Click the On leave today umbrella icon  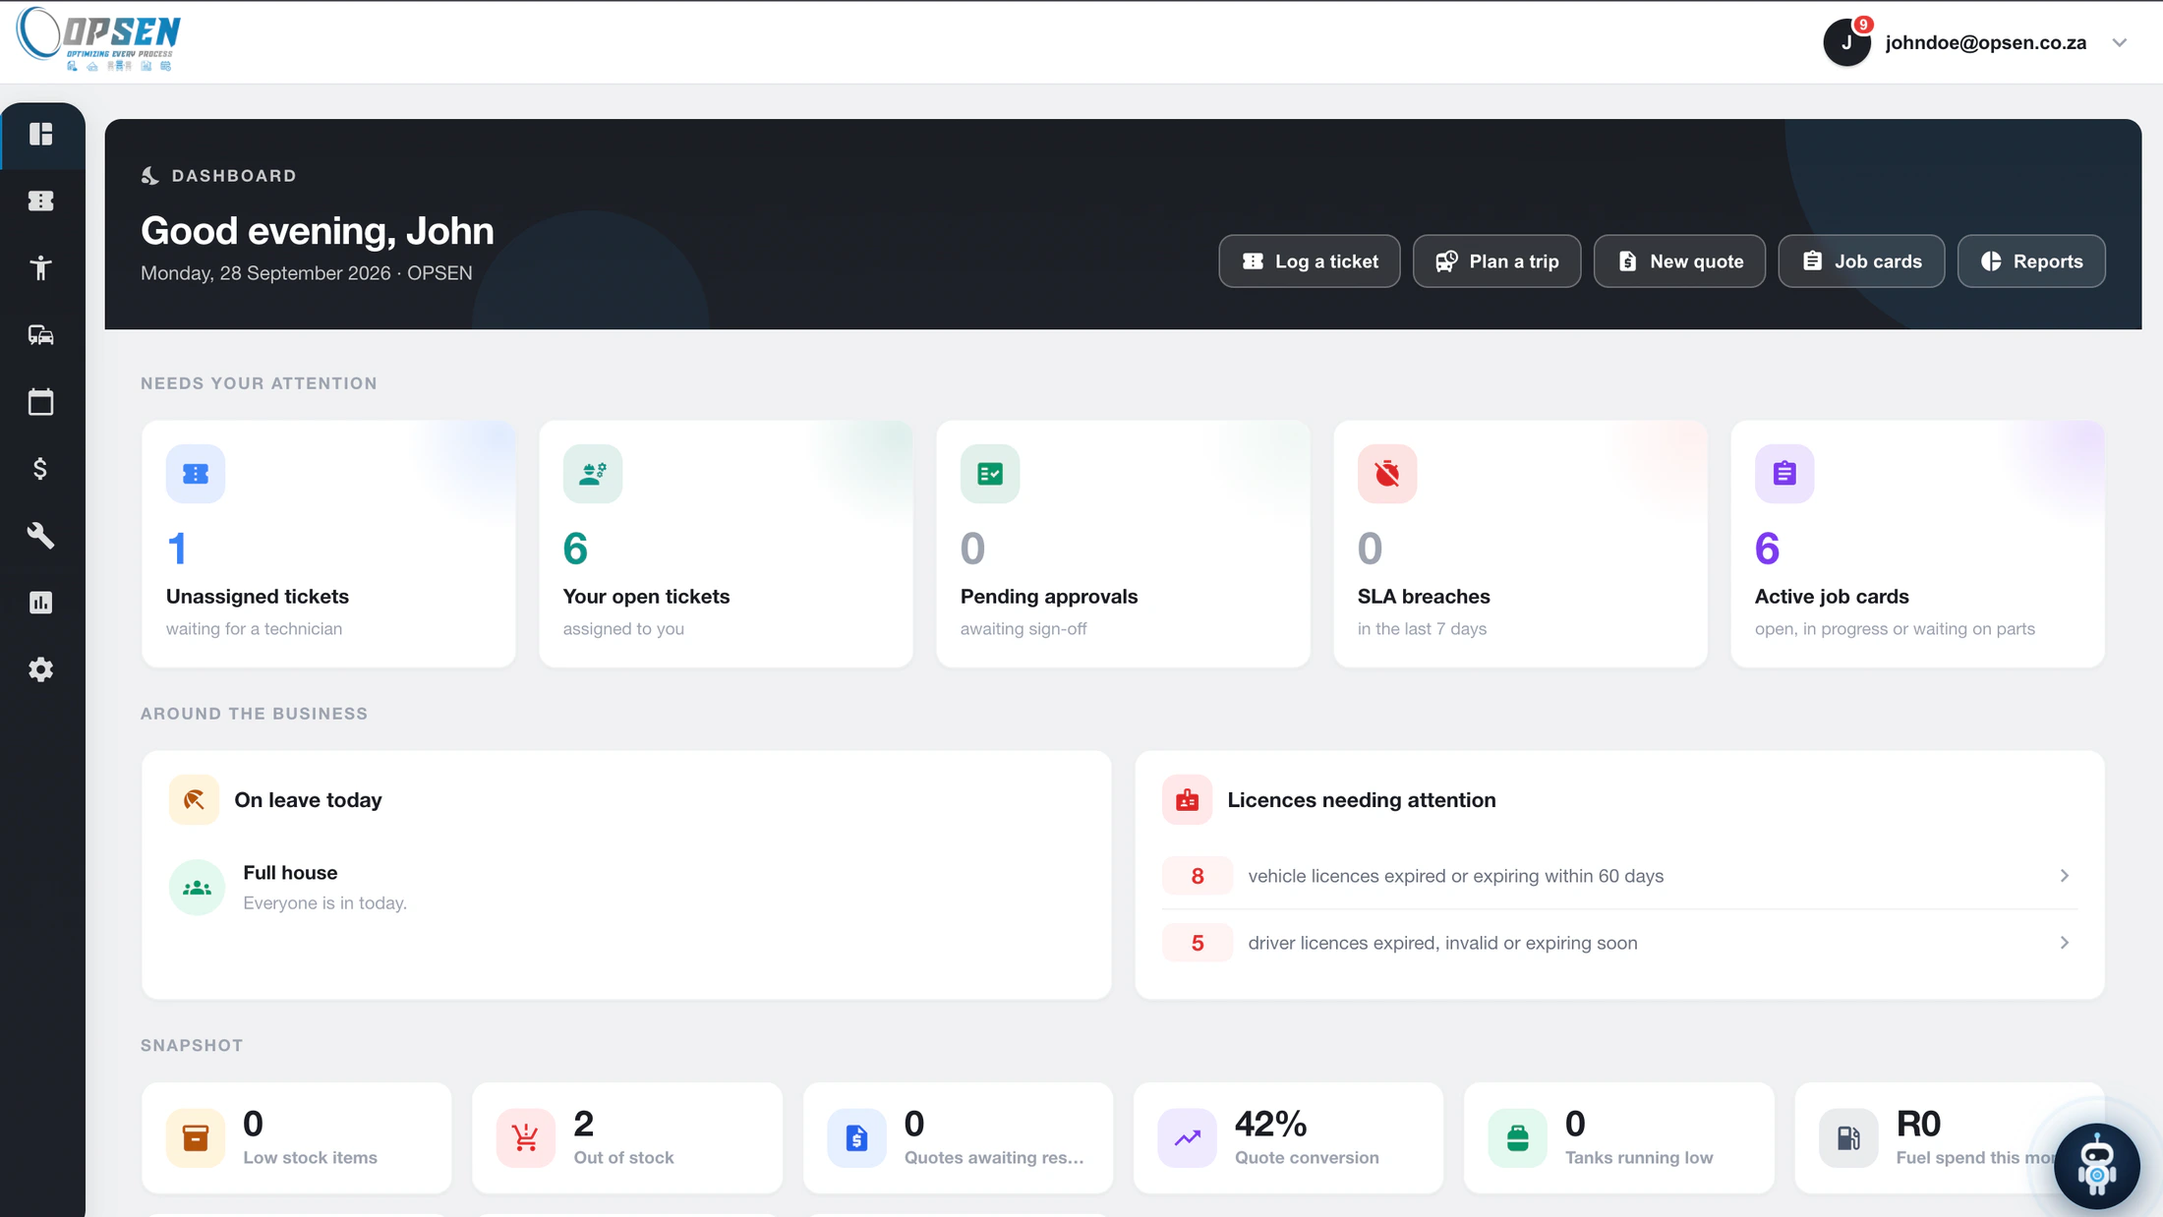[194, 800]
